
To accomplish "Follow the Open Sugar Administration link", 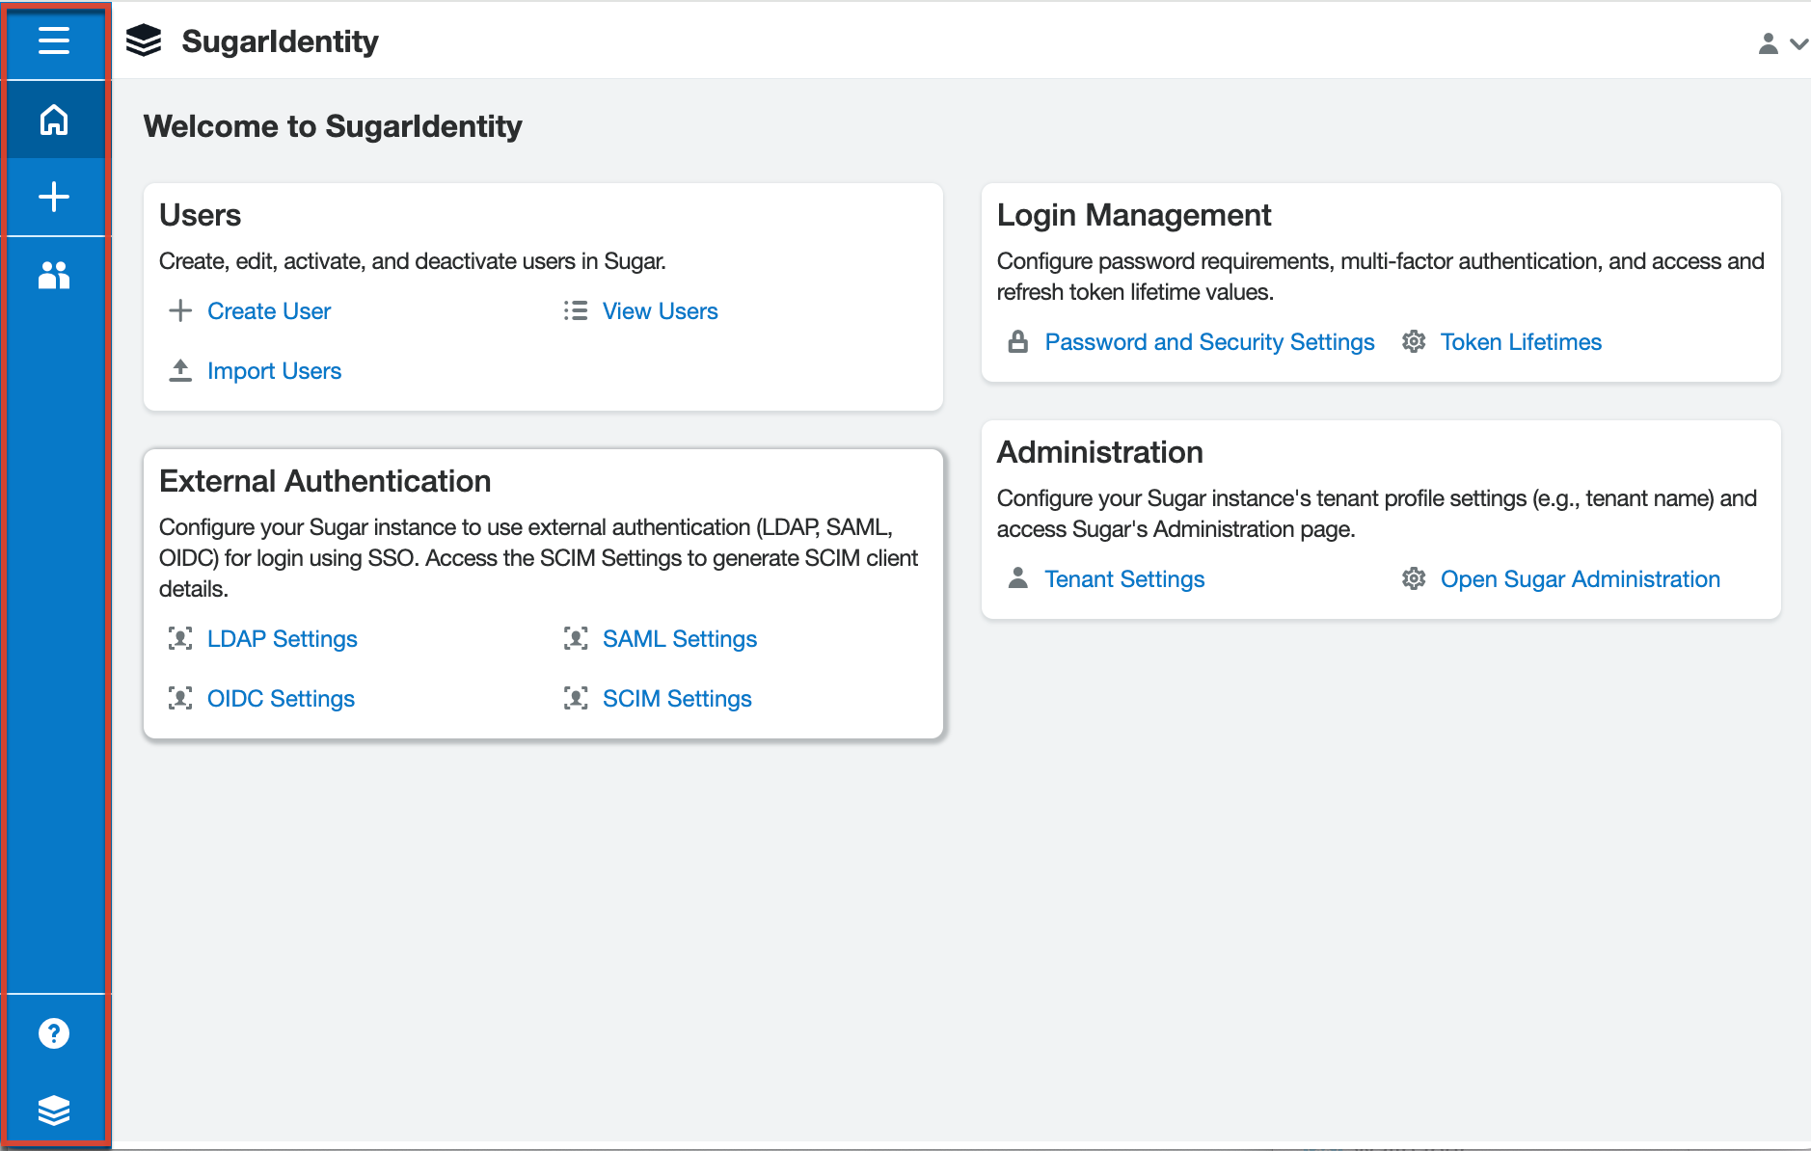I will pos(1581,579).
